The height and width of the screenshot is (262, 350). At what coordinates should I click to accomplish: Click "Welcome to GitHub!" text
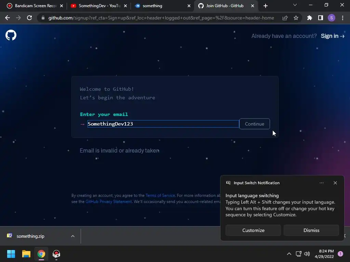point(107,89)
